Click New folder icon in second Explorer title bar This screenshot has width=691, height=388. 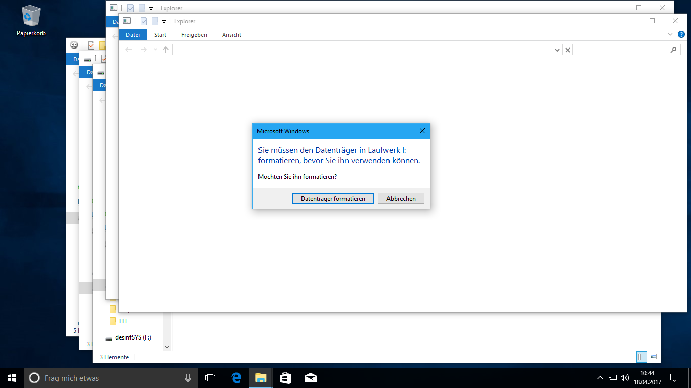point(142,8)
